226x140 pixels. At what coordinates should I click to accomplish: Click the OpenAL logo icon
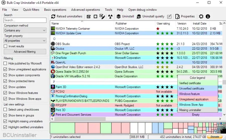click(53, 62)
